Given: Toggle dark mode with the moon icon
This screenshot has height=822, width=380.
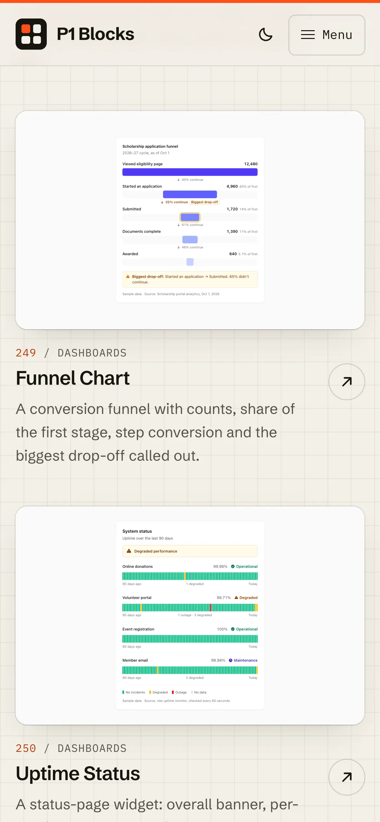Looking at the screenshot, I should coord(266,34).
